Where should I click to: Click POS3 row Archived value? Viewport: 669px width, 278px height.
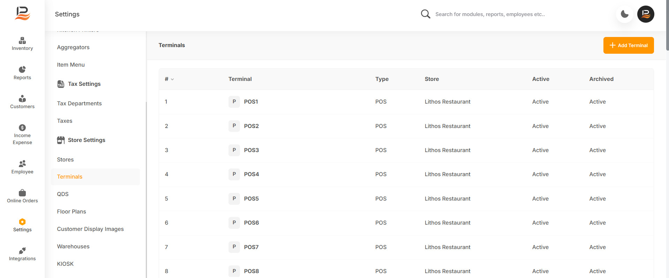[x=597, y=150]
